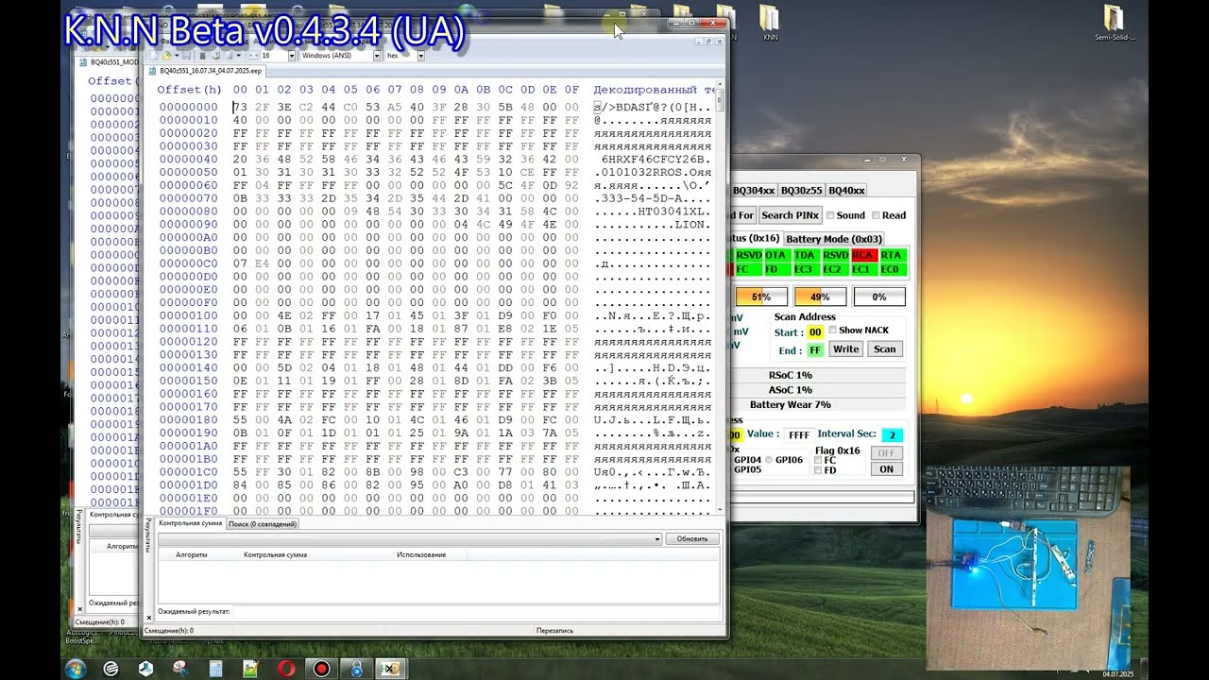Click the red record icon in taskbar
Image resolution: width=1209 pixels, height=680 pixels.
[321, 669]
